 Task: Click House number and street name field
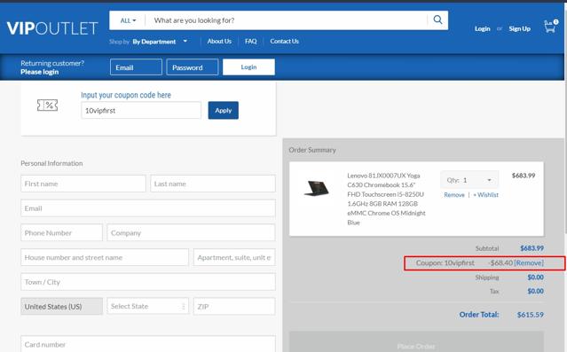(105, 257)
